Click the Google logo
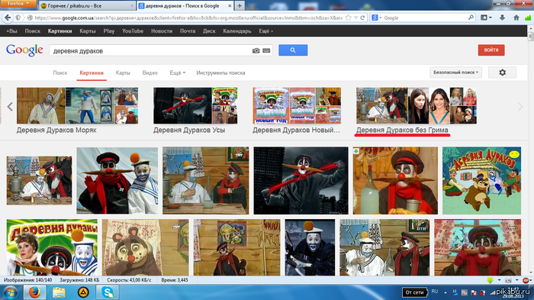This screenshot has width=534, height=300. tap(24, 50)
